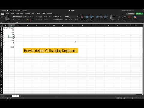144x108 pixels.
Task: Open the Data ribbon tab
Action: pos(33,13)
